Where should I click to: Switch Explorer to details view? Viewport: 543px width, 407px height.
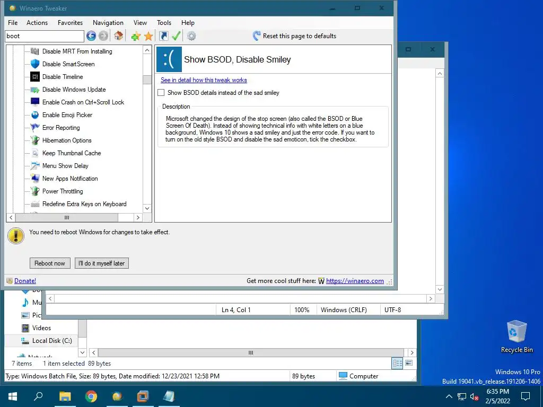coord(397,363)
